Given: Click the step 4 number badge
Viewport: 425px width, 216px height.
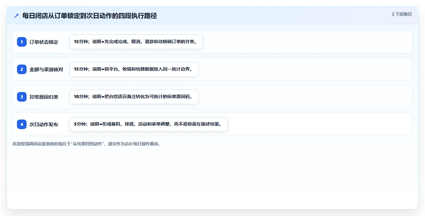Looking at the screenshot, I should [x=22, y=124].
